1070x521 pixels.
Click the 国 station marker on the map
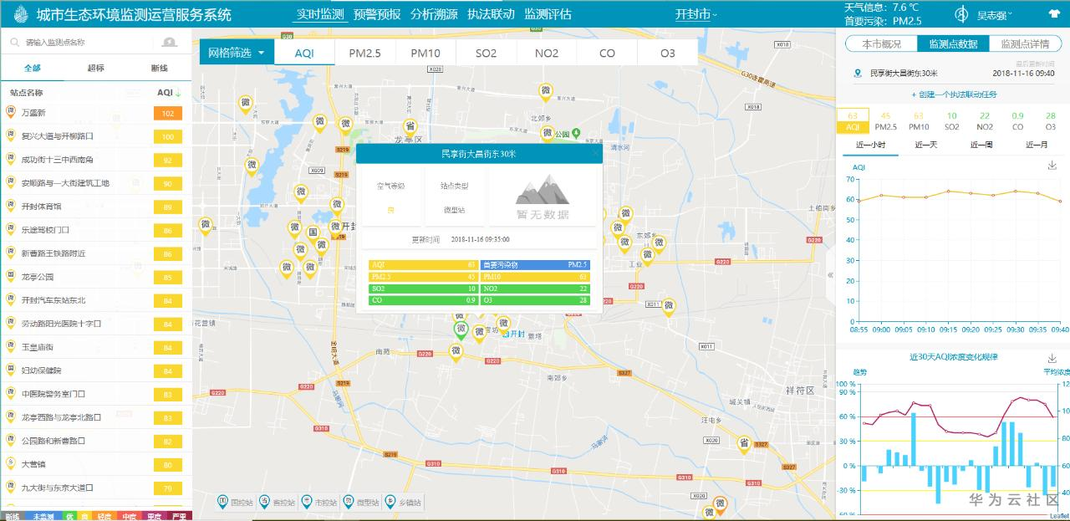[313, 234]
